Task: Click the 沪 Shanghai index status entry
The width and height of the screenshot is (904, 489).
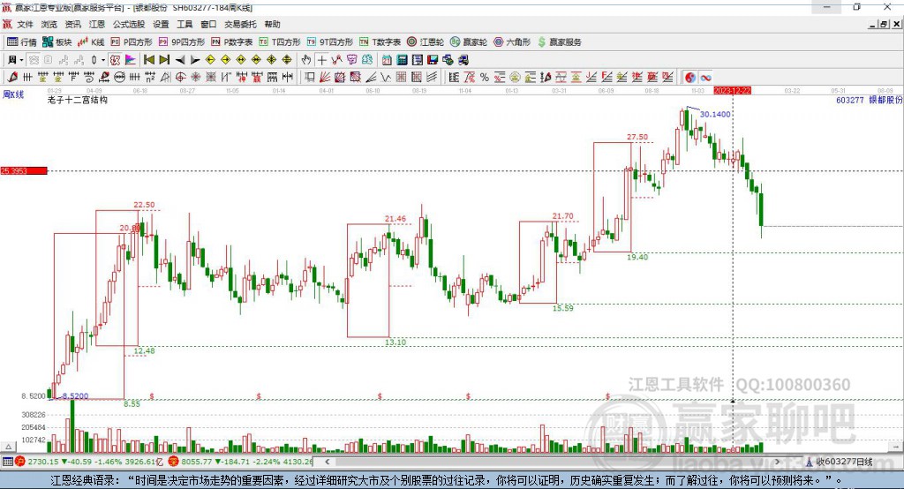Action: (x=87, y=462)
